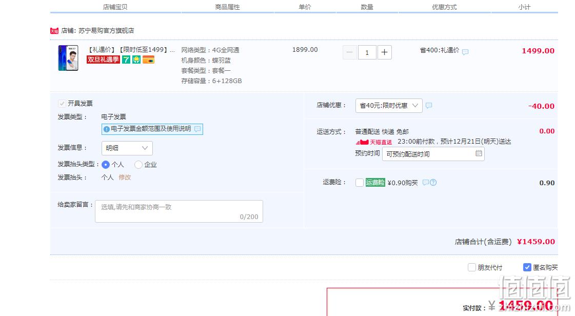Select 个人 invoice header type
This screenshot has width=575, height=316.
point(106,165)
